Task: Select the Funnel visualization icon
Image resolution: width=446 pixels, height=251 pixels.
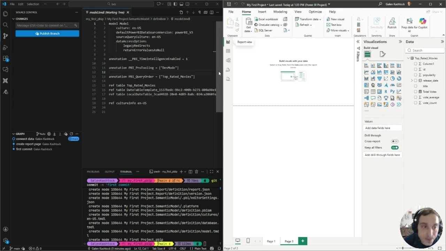Action: click(x=379, y=78)
